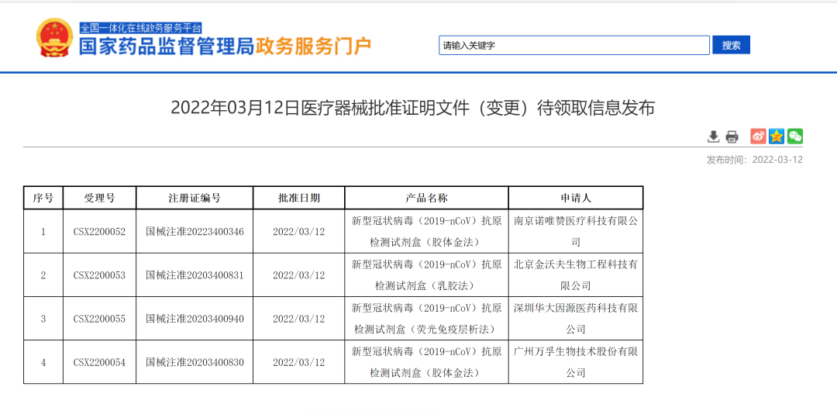Select the 注册证编号 column header
Viewport: 837px width, 411px height.
click(195, 198)
